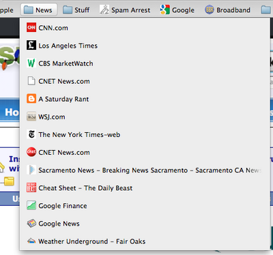
Task: Click the red CNN favicon icon
Action: point(31,28)
